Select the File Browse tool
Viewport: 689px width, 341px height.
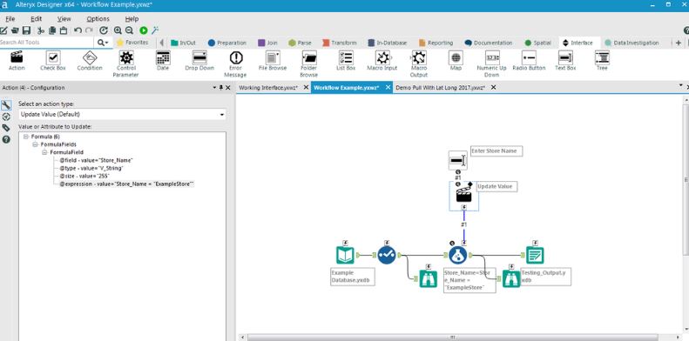click(273, 61)
